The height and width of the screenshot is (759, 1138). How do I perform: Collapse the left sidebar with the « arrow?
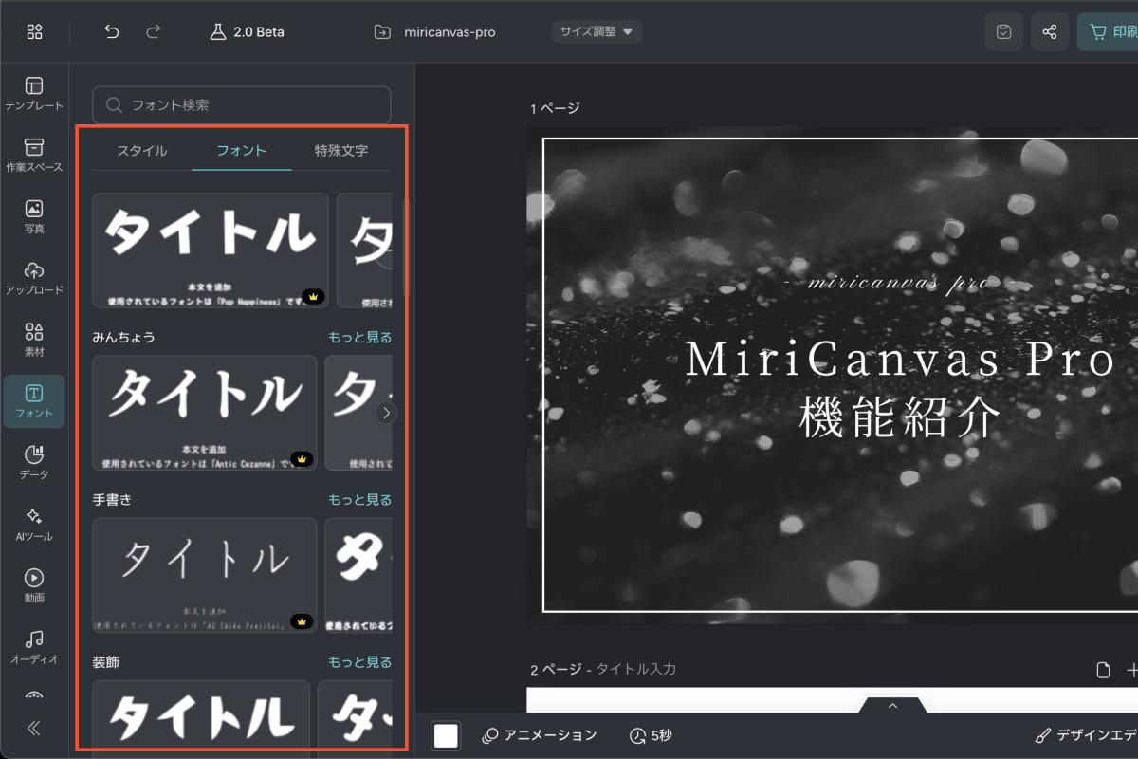34,728
